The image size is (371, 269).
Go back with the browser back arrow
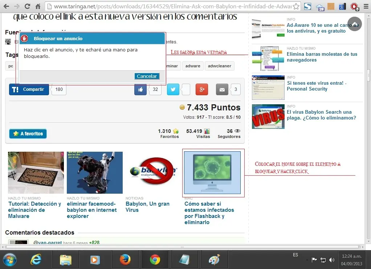[x=7, y=7]
